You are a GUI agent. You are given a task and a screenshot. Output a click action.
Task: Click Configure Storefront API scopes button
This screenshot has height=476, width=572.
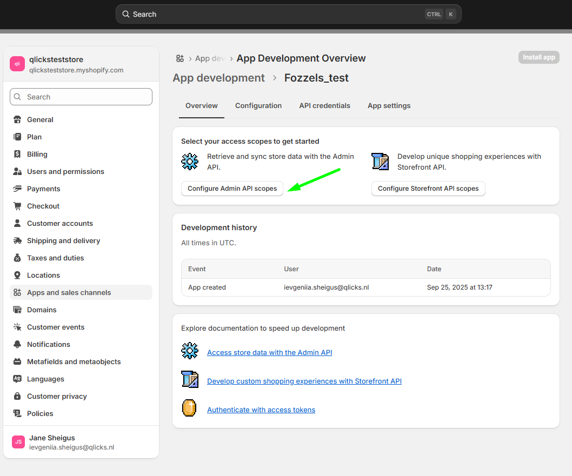428,189
